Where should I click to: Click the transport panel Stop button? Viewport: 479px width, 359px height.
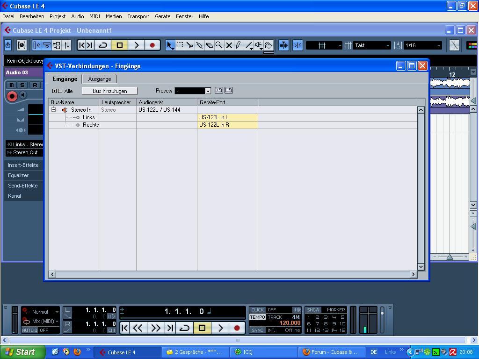pyautogui.click(x=202, y=328)
